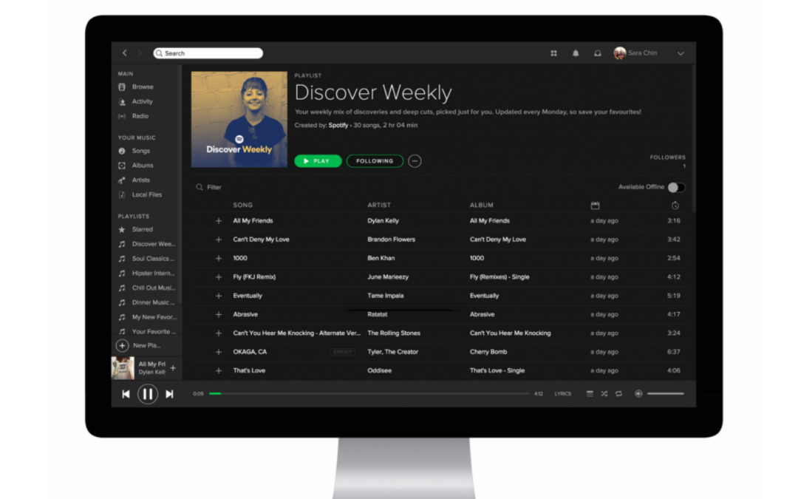
Task: Enable shuffle playback mode
Action: (x=604, y=393)
